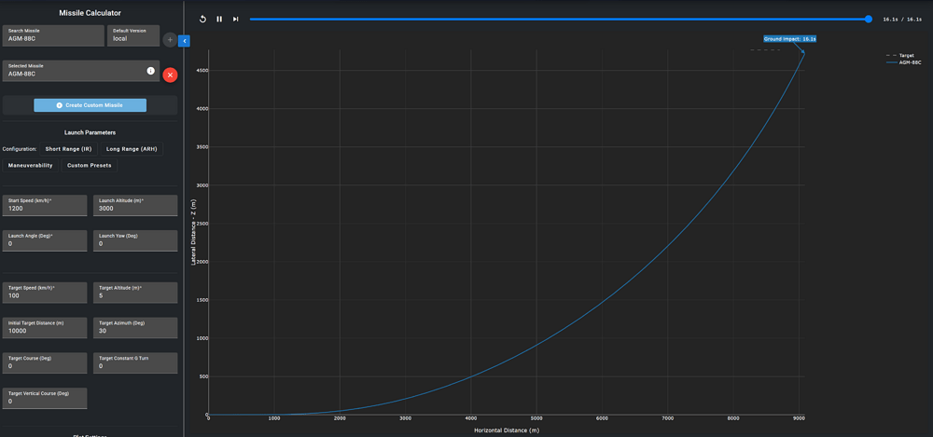Edit Launch Yaw (Deg) field

click(x=135, y=240)
